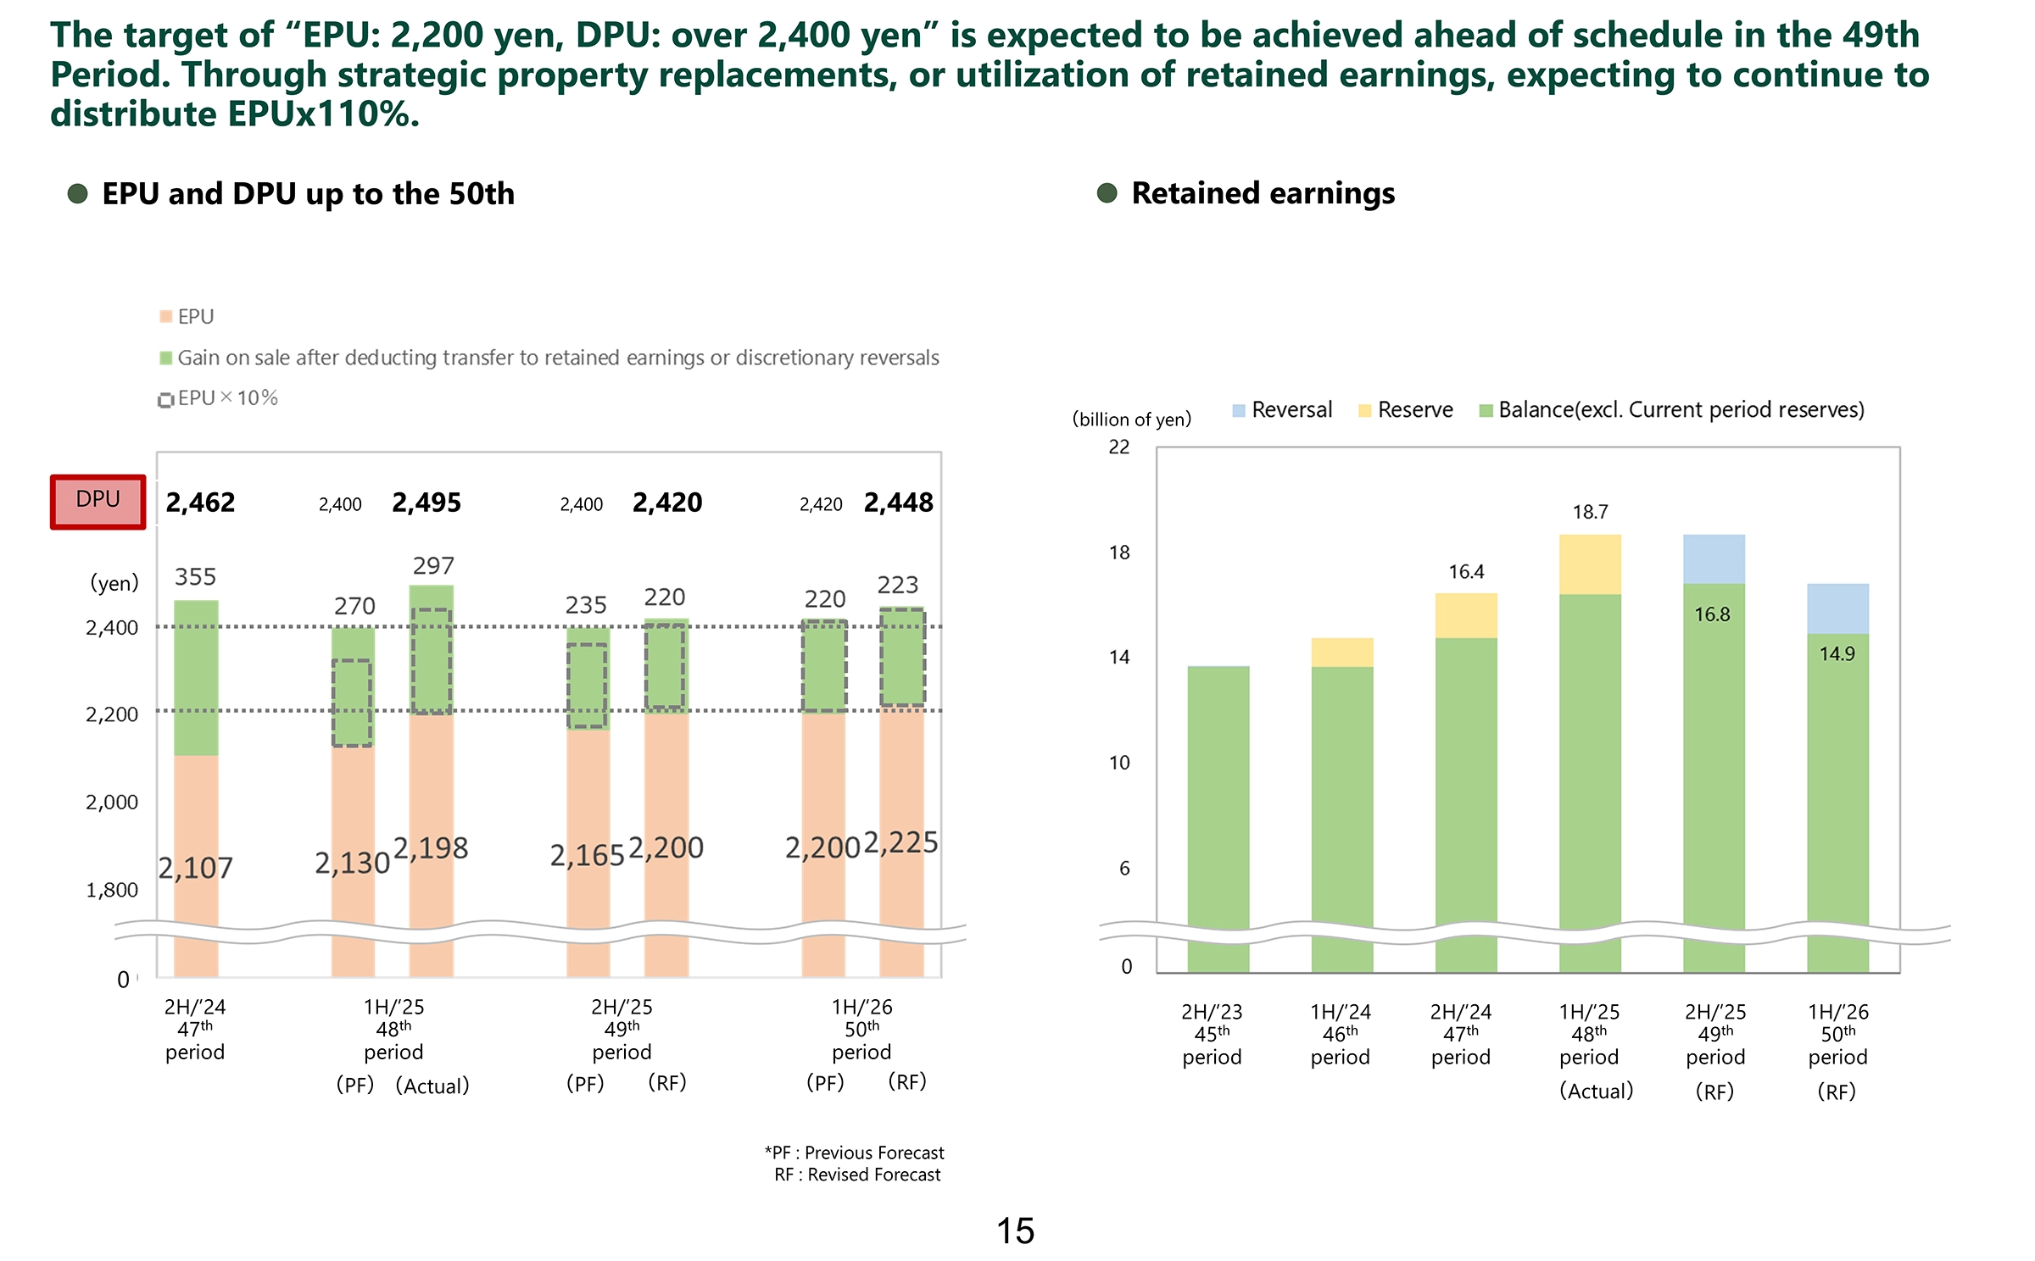The image size is (2035, 1261).
Task: Click the 47th period bar labeled 2,107
Action: (x=196, y=814)
